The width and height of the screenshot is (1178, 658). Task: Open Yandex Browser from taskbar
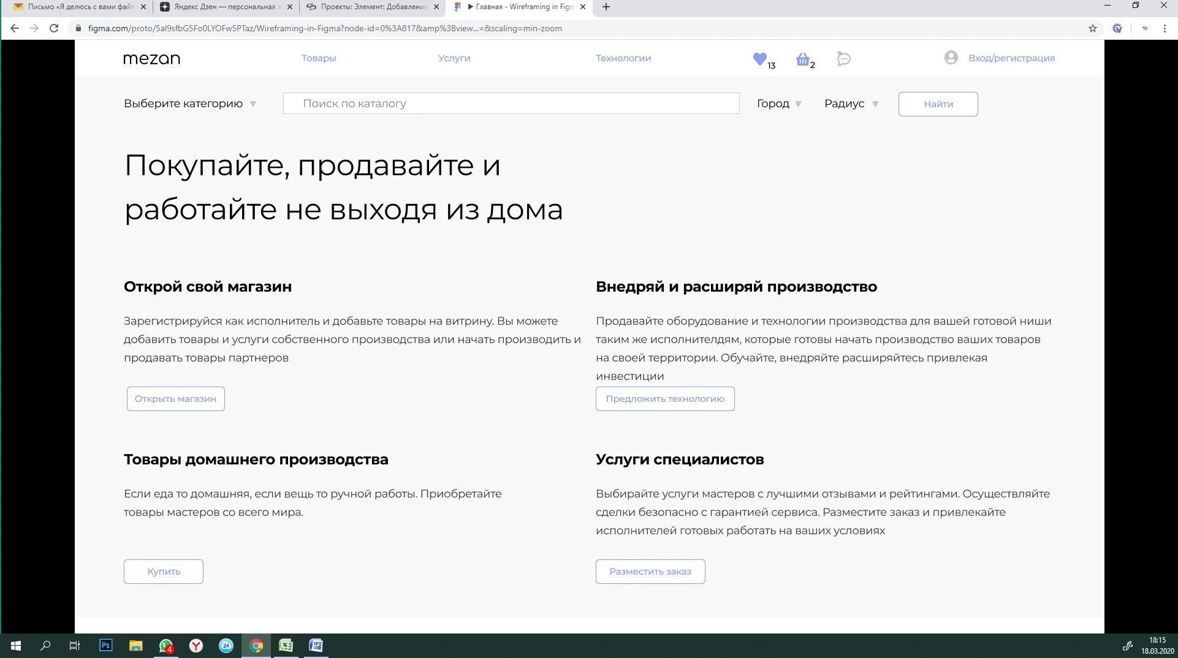coord(196,646)
